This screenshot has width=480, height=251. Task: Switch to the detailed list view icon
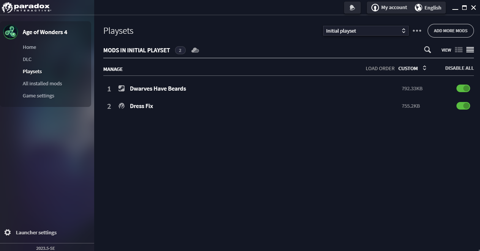pyautogui.click(x=458, y=50)
